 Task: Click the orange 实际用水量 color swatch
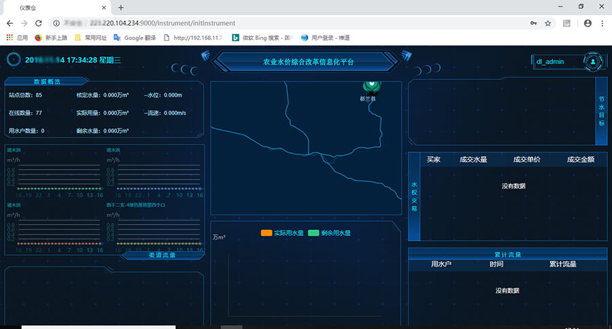coord(266,233)
